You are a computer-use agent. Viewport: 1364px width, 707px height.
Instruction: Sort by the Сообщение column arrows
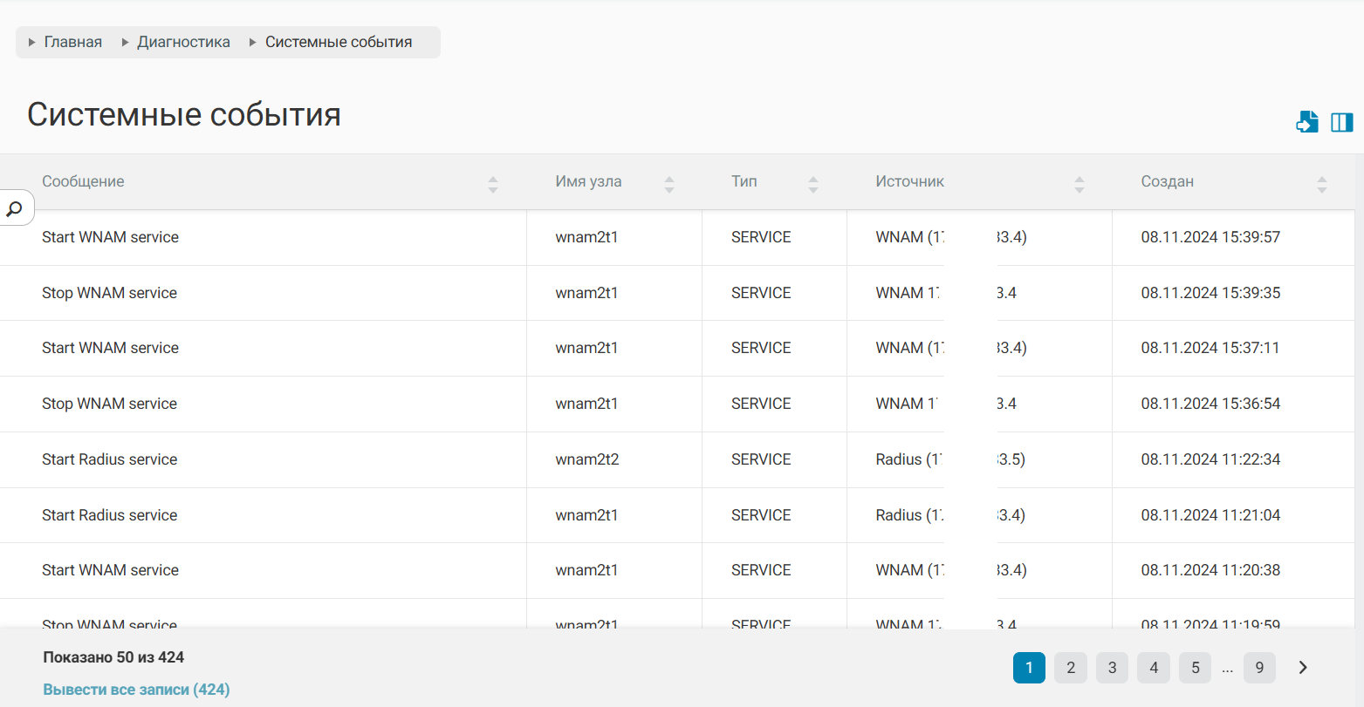(493, 184)
